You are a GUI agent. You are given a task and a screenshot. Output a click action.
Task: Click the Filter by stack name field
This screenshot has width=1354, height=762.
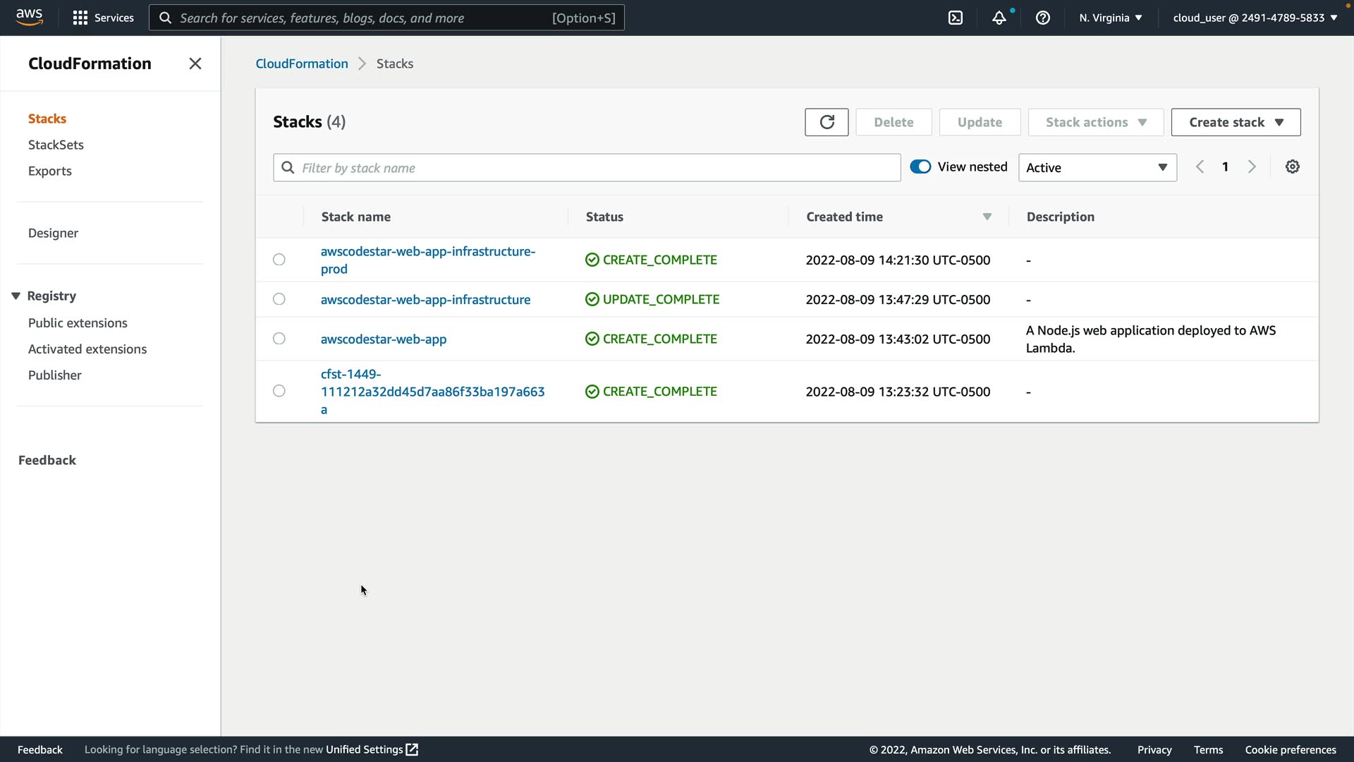click(x=587, y=168)
